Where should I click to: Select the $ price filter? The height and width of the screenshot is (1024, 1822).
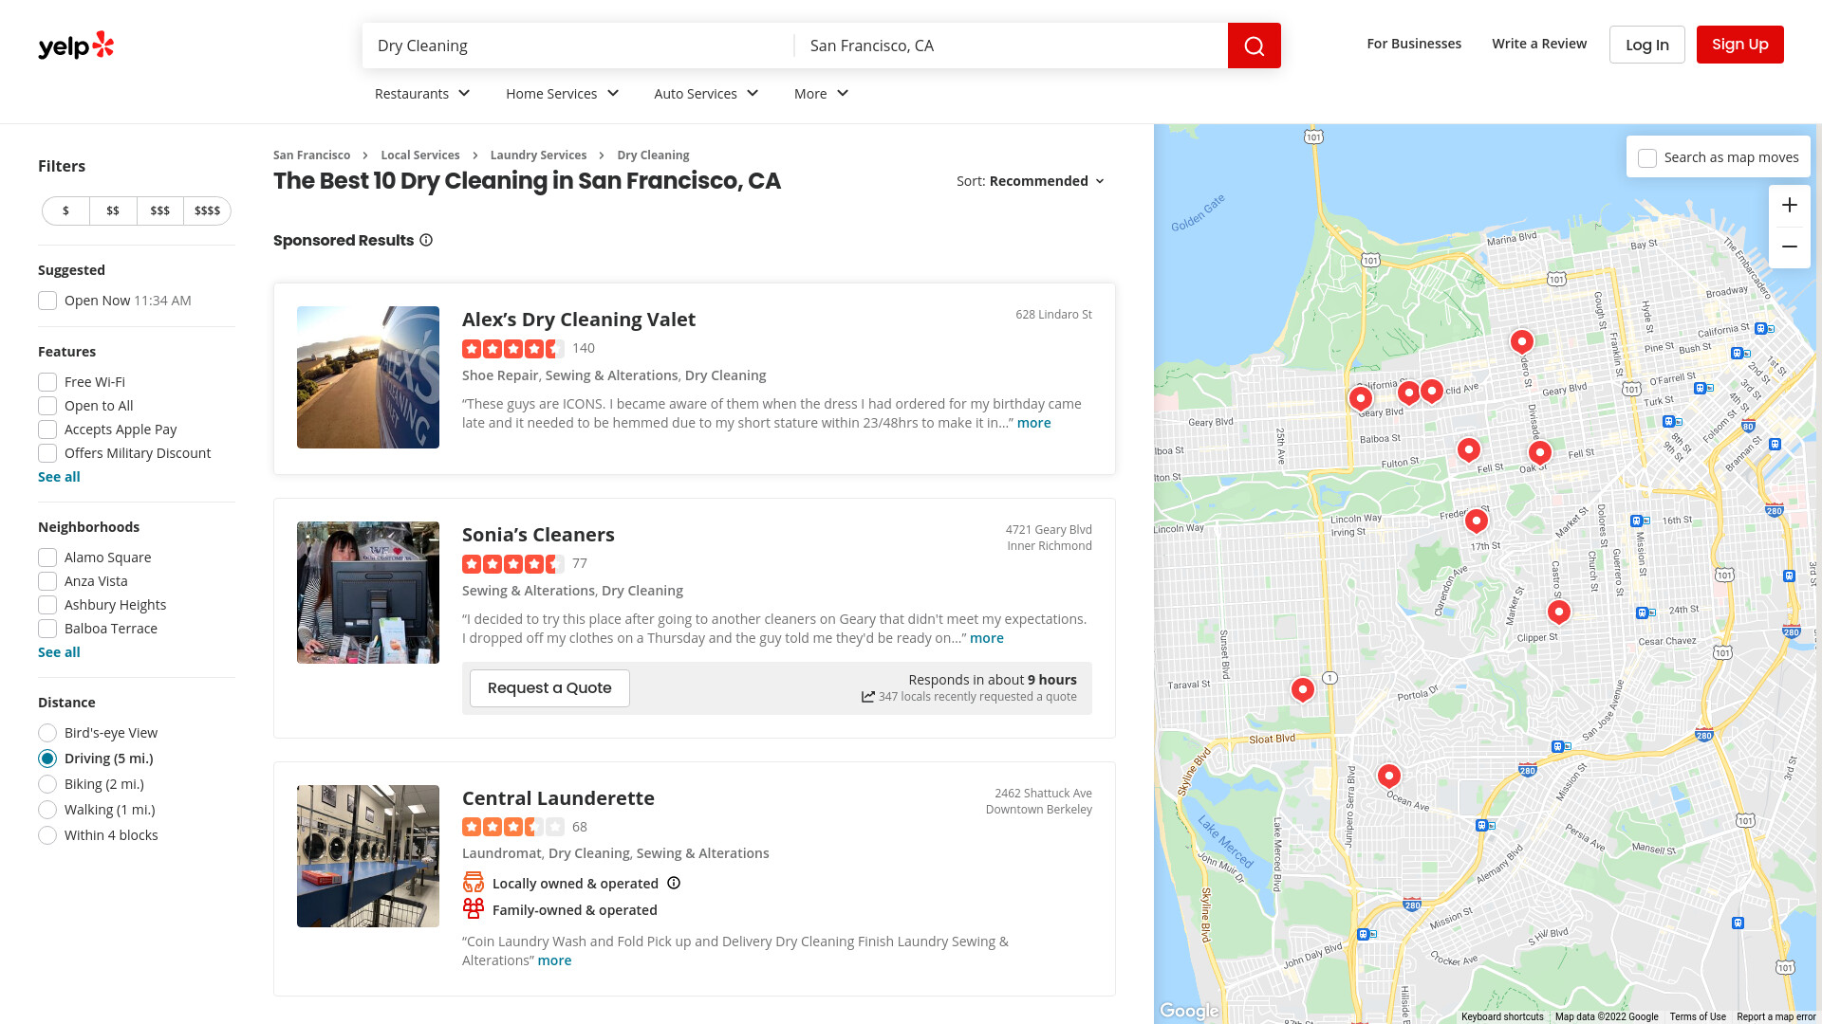click(65, 210)
